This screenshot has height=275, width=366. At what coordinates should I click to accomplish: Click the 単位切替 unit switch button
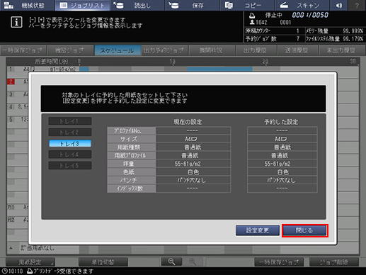coord(103,262)
